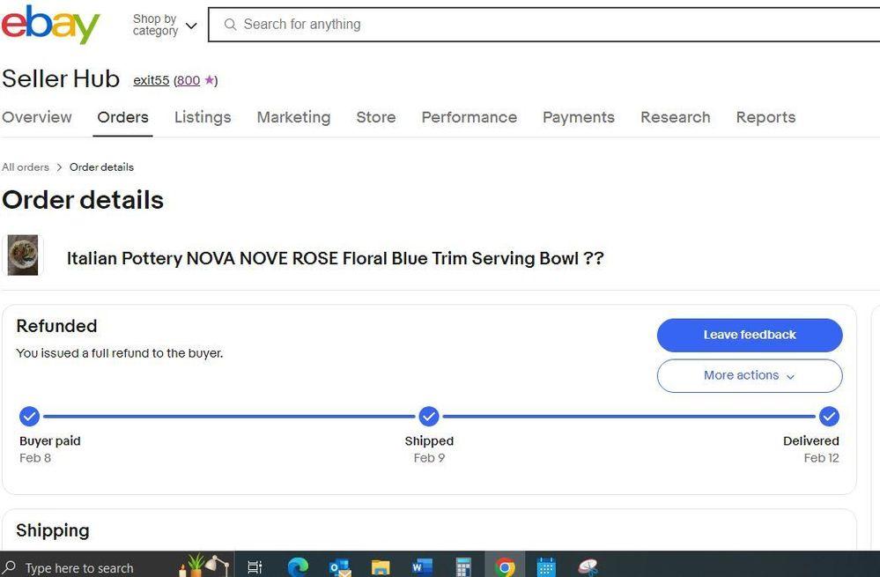Click the Seller Hub heading
The height and width of the screenshot is (577, 880).
coord(61,78)
